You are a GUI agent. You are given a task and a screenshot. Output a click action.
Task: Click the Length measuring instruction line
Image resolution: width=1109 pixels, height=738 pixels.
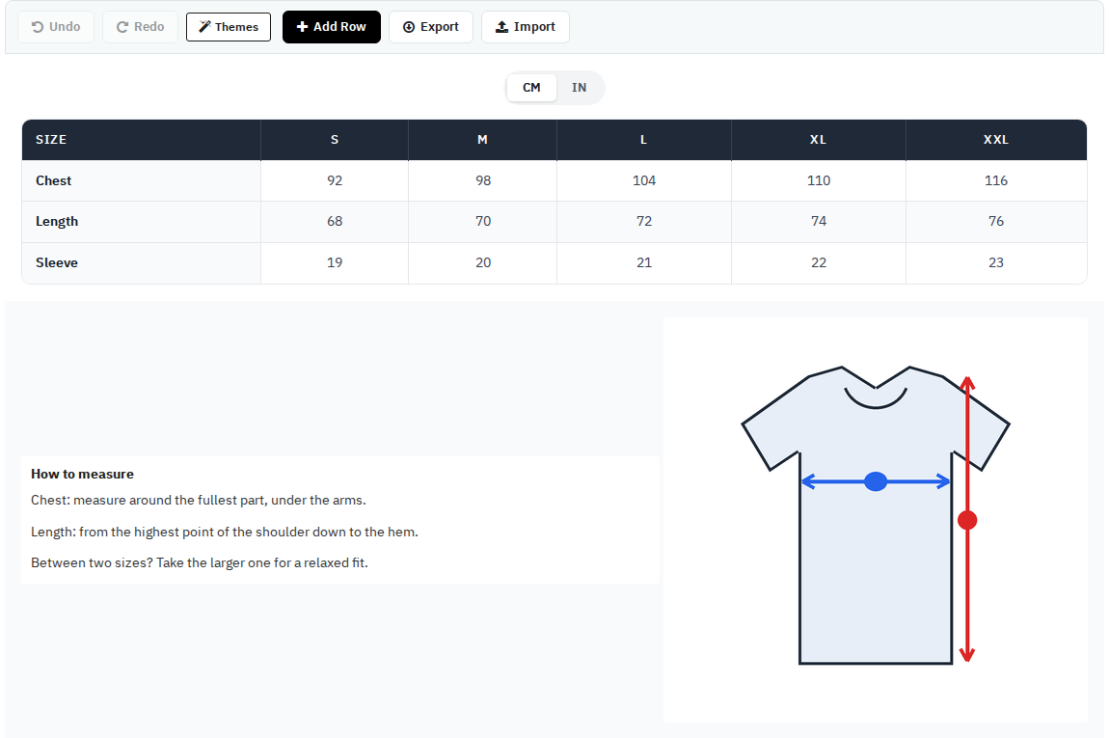pos(224,533)
